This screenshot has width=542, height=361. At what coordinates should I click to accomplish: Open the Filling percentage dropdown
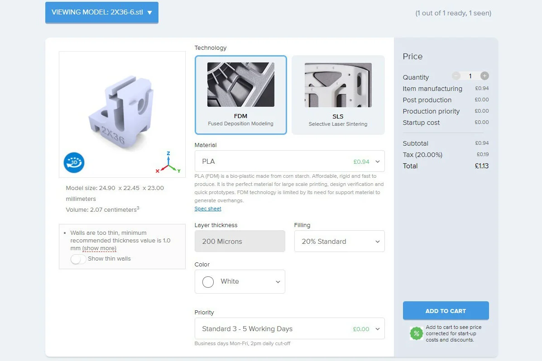[x=339, y=241]
